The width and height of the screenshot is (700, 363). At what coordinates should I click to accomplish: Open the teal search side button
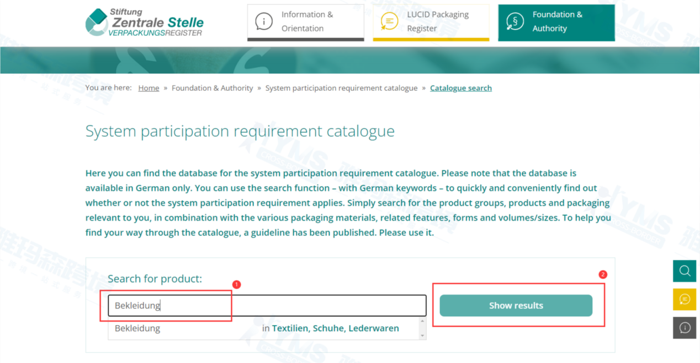685,271
